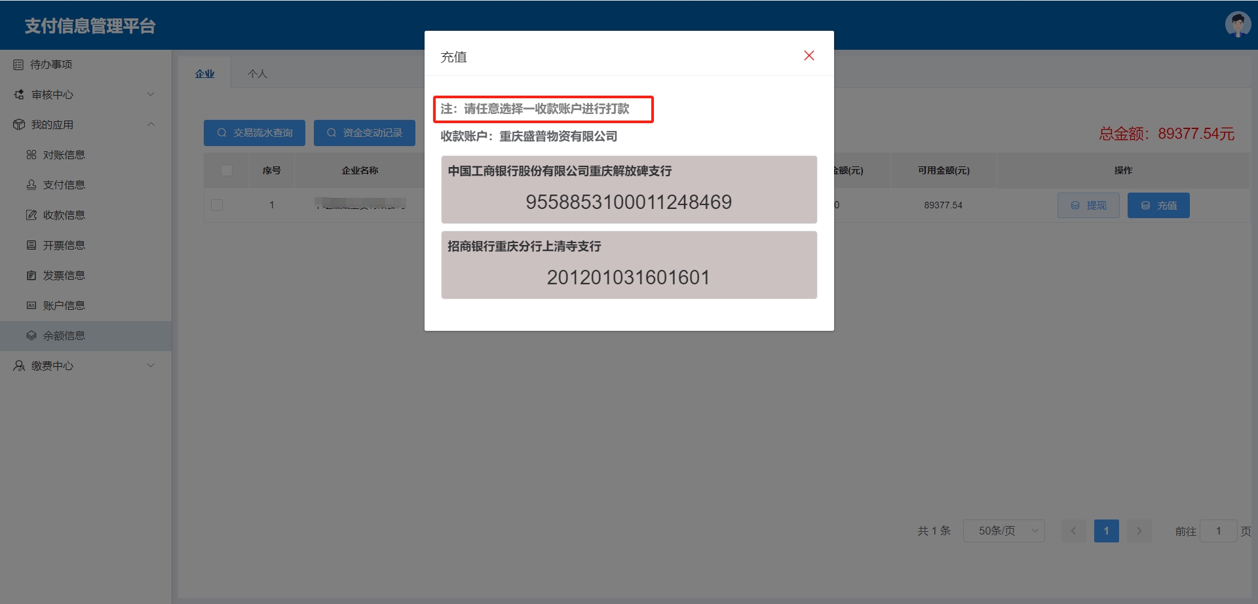Viewport: 1258px width, 604px height.
Task: Click the 对账信息 sidebar item
Action: click(x=64, y=155)
